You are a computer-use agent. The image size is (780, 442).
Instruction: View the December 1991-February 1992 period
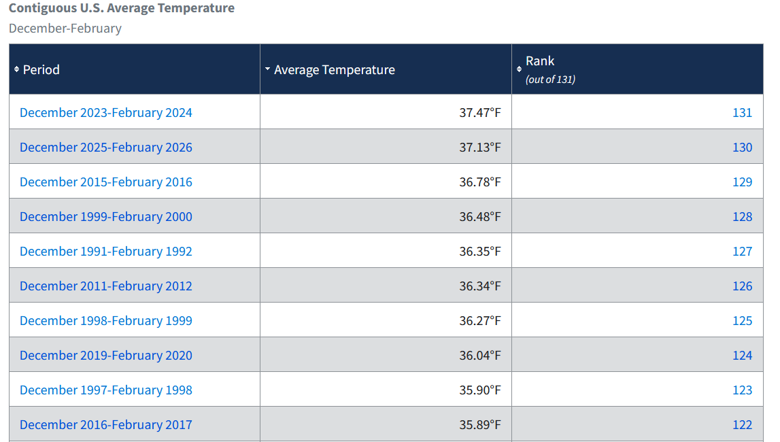click(106, 252)
